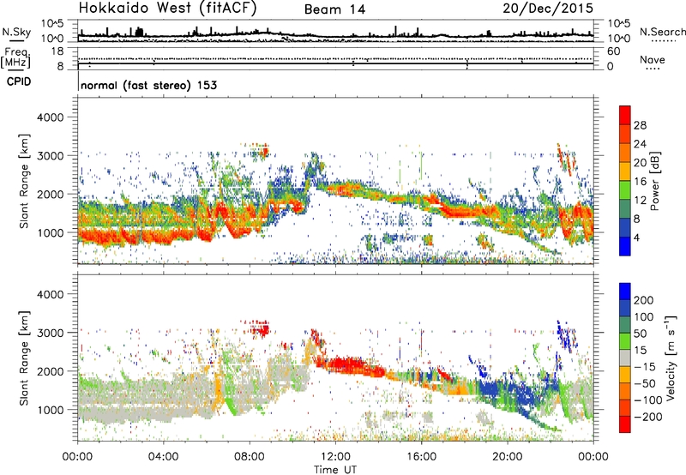Pick the red bottom segment of the velocity colorbar
This screenshot has height=475, width=686.
(625, 424)
